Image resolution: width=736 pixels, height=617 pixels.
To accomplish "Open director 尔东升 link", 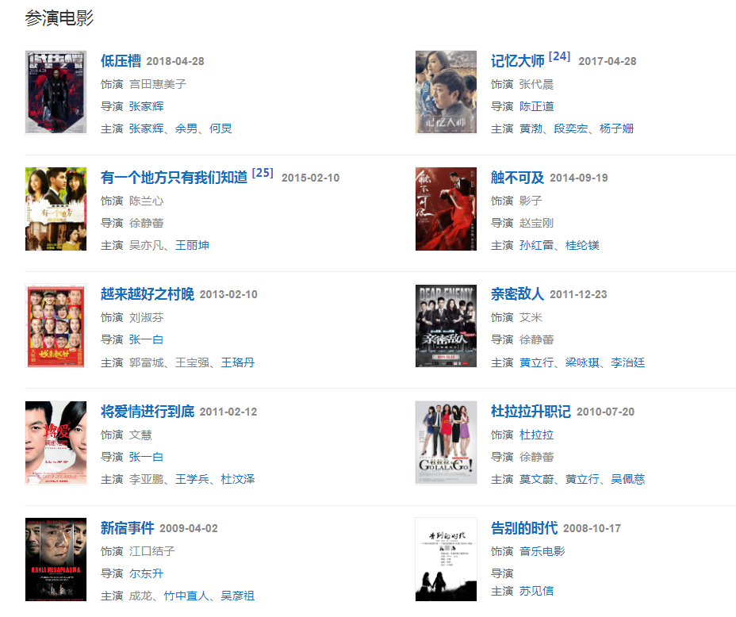I will click(146, 573).
